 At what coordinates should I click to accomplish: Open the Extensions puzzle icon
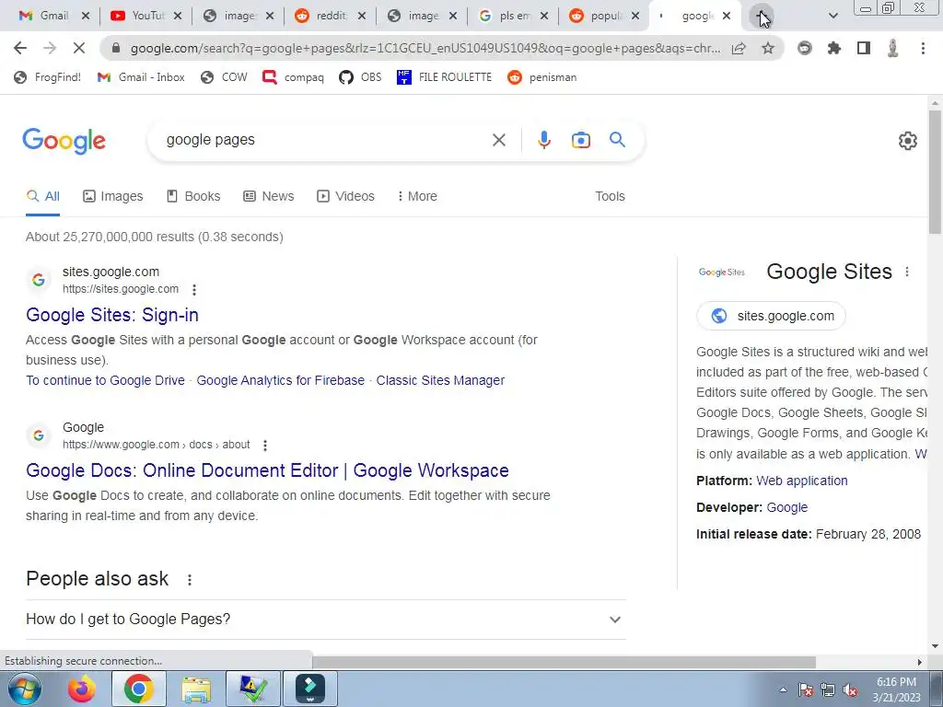834,48
